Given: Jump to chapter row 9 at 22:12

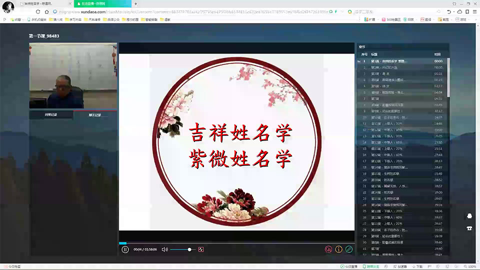Looking at the screenshot, I should 401,111.
